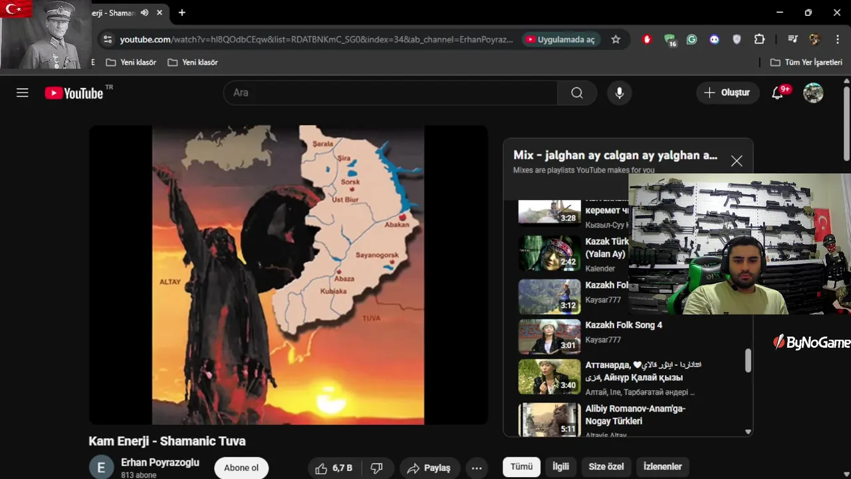The image size is (851, 479).
Task: Play the Аттанарда 3:40 thumbnail
Action: [549, 377]
